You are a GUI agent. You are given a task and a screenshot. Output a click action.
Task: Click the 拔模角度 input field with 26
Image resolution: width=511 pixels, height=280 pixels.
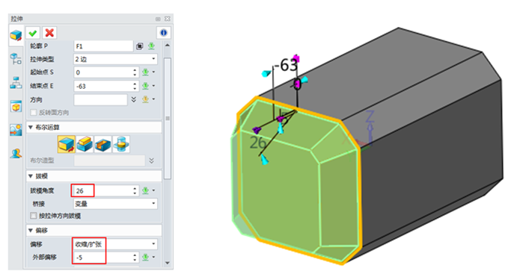[103, 190]
